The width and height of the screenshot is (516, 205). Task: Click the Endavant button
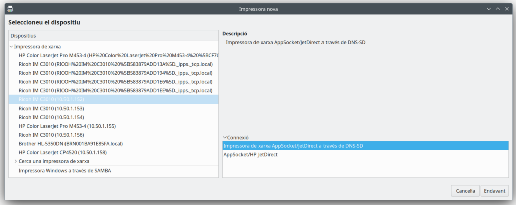click(x=494, y=191)
